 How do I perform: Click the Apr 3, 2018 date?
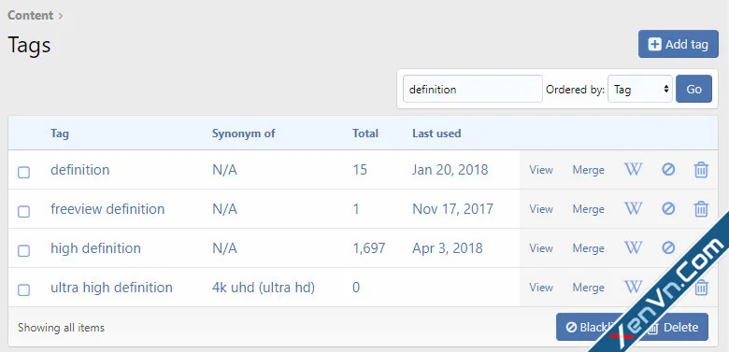pyautogui.click(x=448, y=248)
